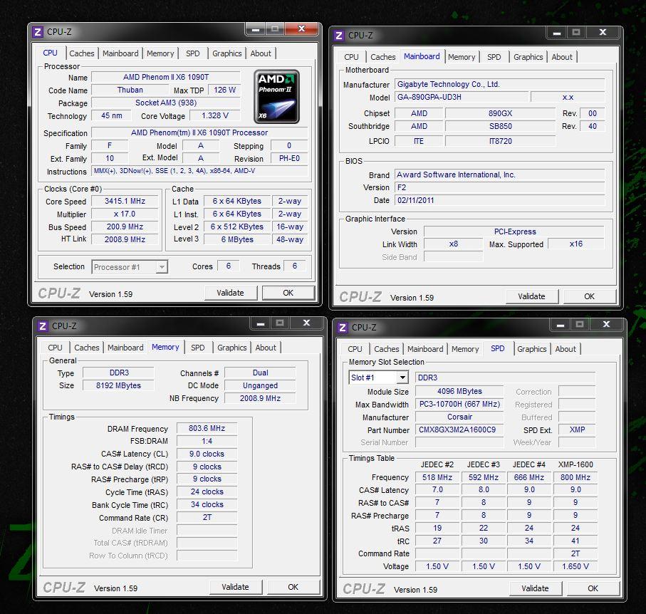646x614 pixels.
Task: Click the AMD Phenom II X6 processor logo
Action: pyautogui.click(x=276, y=96)
